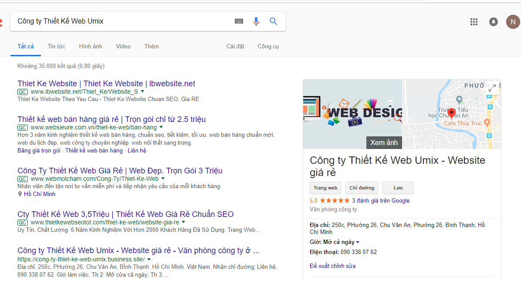Image resolution: width=521 pixels, height=281 pixels.
Task: Open Thiet Ke Website ibwebsite.net result
Action: 106,84
